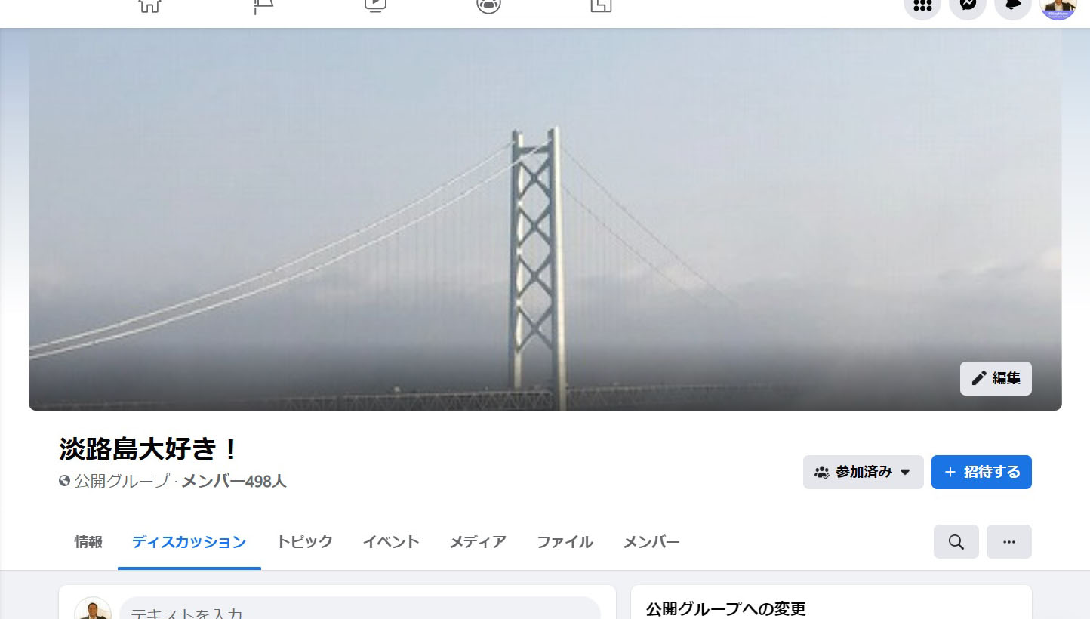This screenshot has width=1090, height=619.
Task: Search within the group using magnifier icon
Action: click(x=956, y=542)
